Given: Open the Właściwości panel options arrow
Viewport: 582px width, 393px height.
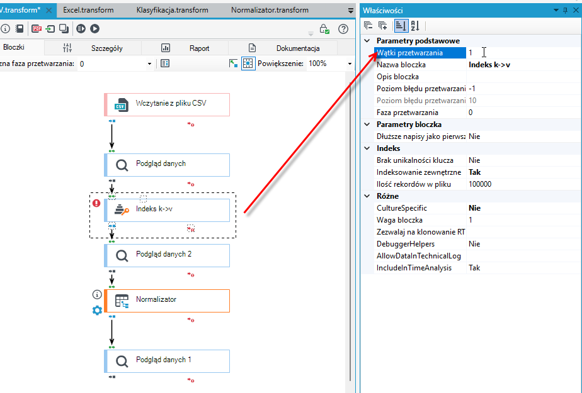Looking at the screenshot, I should tap(556, 10).
